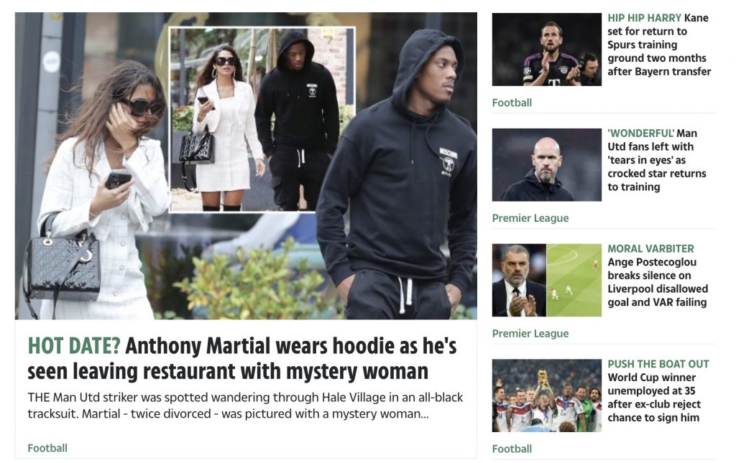Read the Man Utd striker article summary text

point(245,406)
